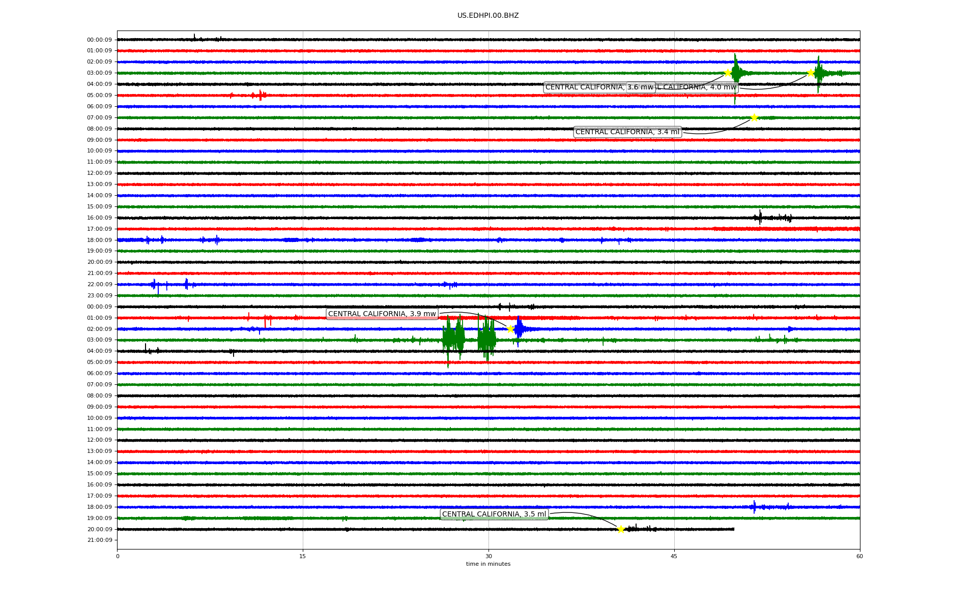Click the 15 tick on the x-axis

[x=303, y=556]
